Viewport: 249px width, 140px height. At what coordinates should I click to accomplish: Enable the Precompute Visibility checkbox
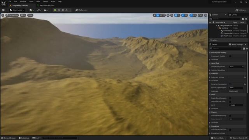230,56
